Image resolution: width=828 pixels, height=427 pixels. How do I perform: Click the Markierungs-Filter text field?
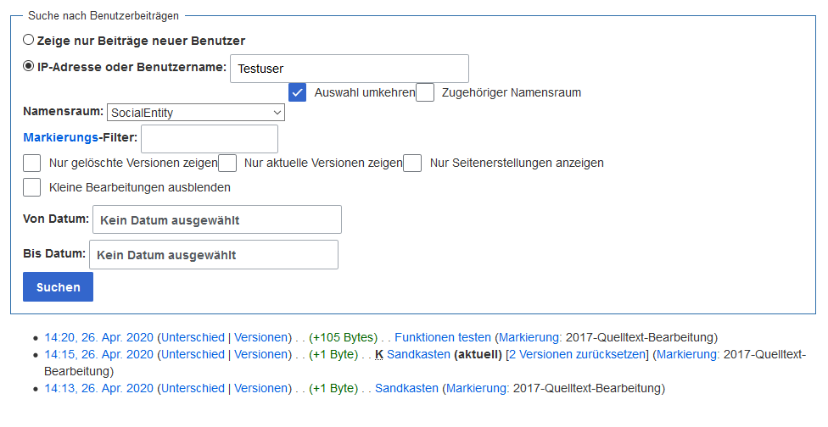pos(210,139)
